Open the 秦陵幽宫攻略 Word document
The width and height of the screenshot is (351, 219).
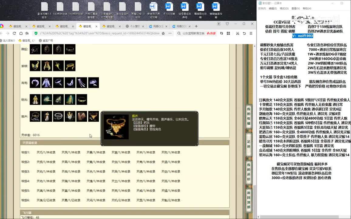point(216,10)
